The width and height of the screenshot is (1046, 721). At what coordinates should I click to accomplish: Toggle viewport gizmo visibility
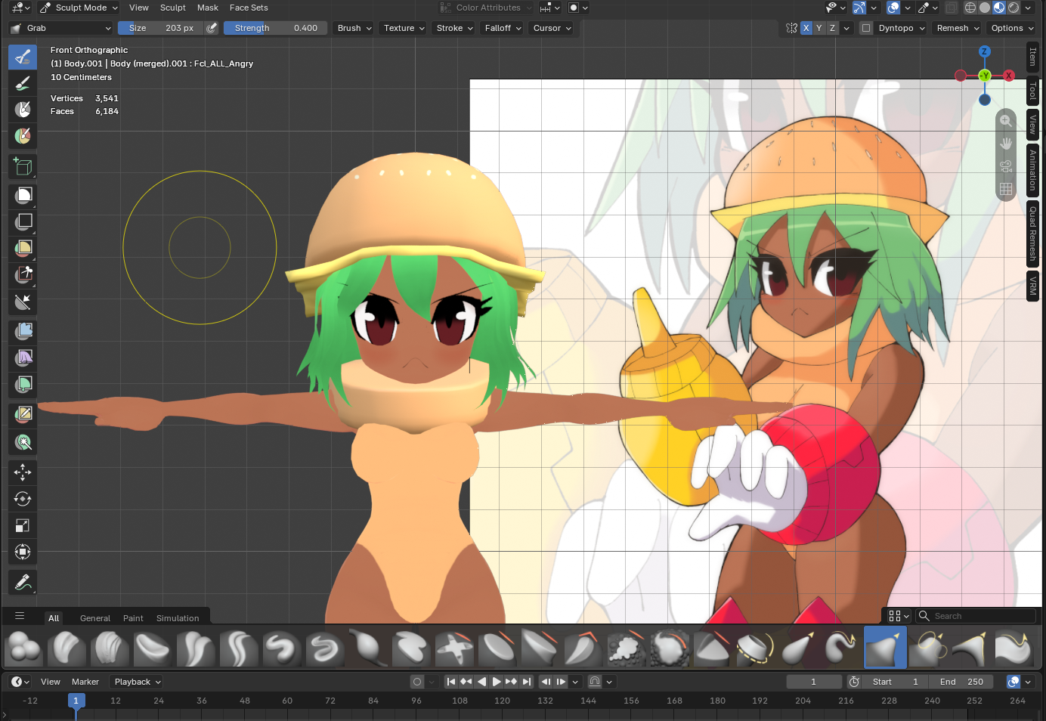click(859, 8)
